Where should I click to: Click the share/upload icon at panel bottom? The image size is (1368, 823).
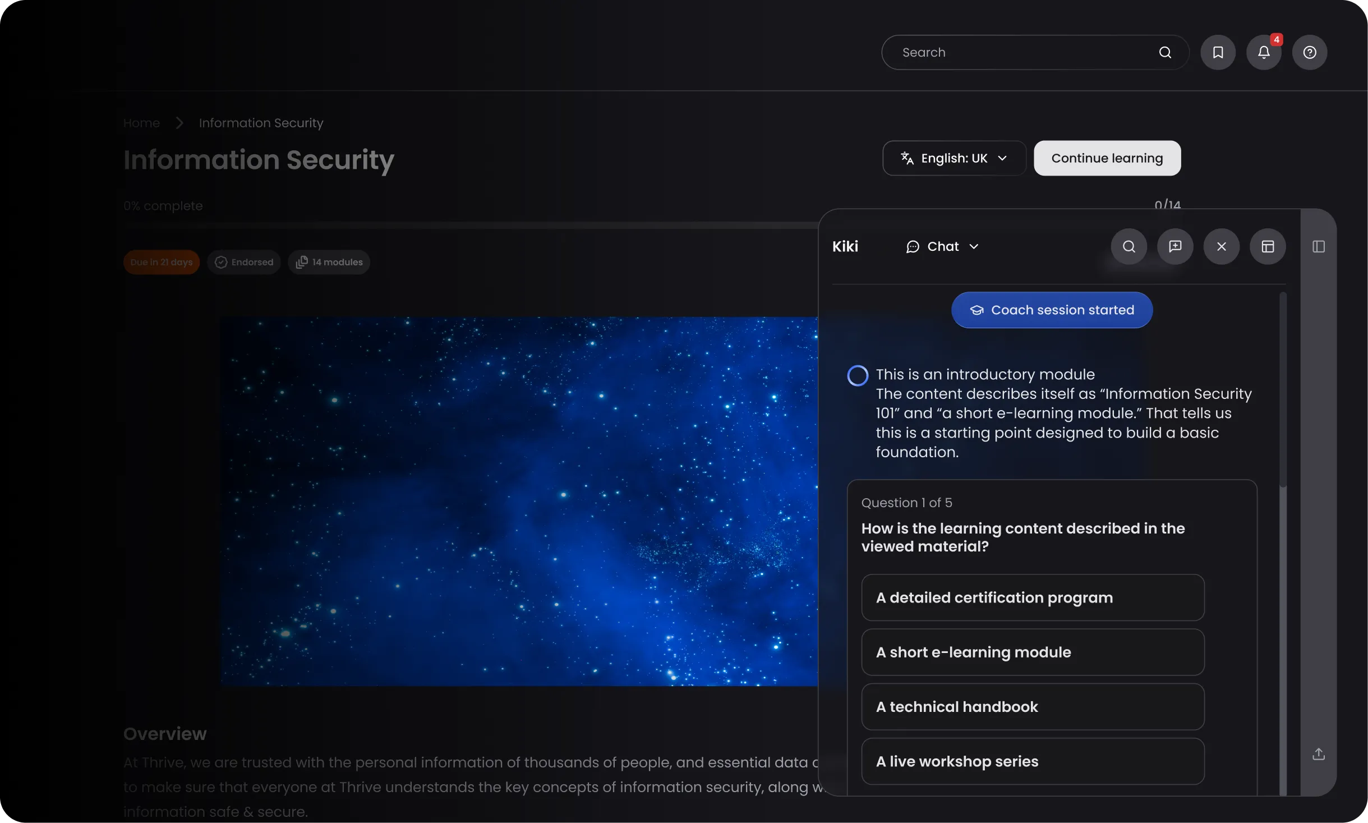1318,754
